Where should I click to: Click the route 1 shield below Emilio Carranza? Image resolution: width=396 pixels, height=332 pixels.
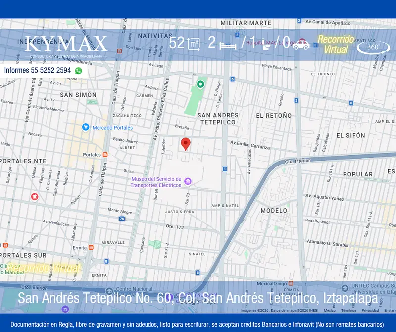pyautogui.click(x=225, y=169)
